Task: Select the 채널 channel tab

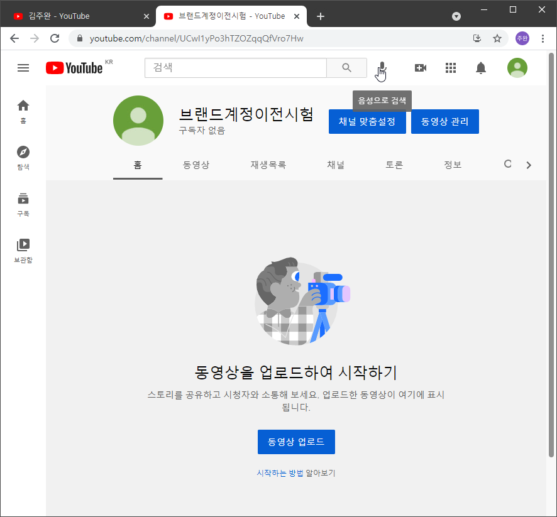Action: coord(336,165)
